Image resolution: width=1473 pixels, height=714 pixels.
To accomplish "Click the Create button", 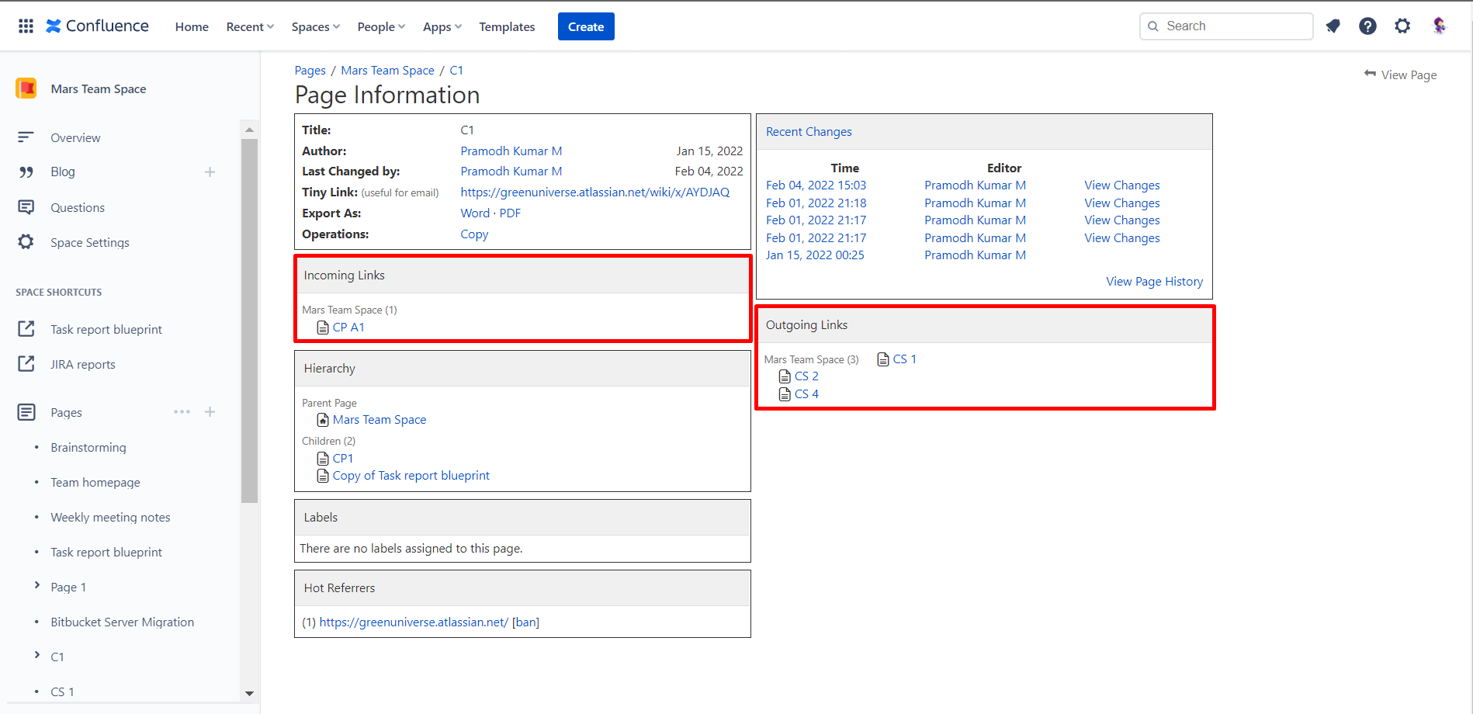I will click(586, 26).
